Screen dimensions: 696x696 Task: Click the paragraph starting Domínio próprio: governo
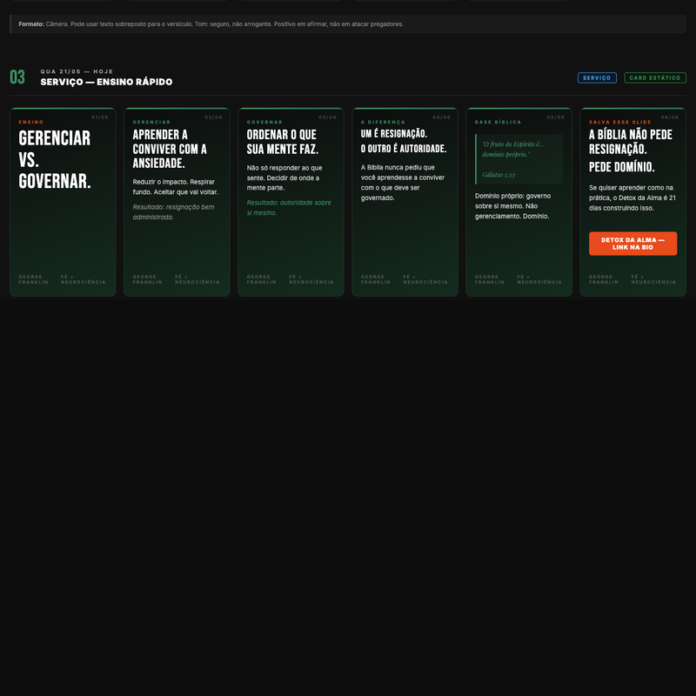click(512, 206)
